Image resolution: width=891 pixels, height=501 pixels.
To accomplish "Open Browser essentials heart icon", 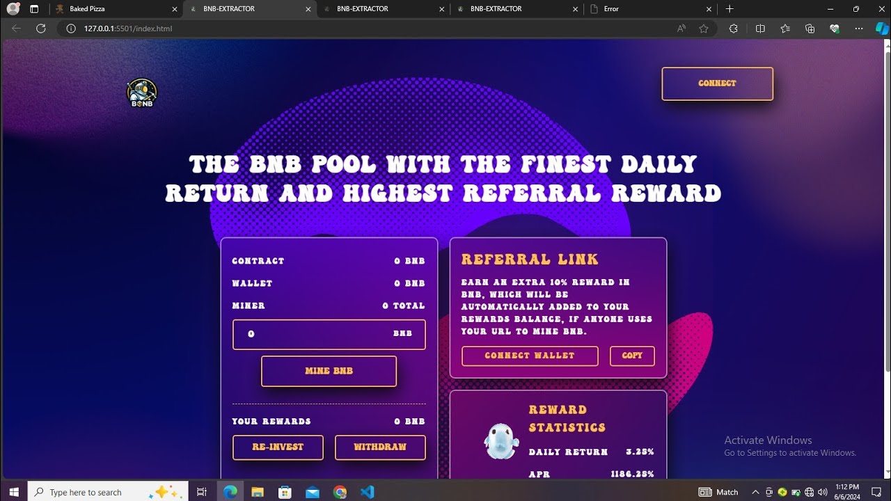I will coord(835,29).
